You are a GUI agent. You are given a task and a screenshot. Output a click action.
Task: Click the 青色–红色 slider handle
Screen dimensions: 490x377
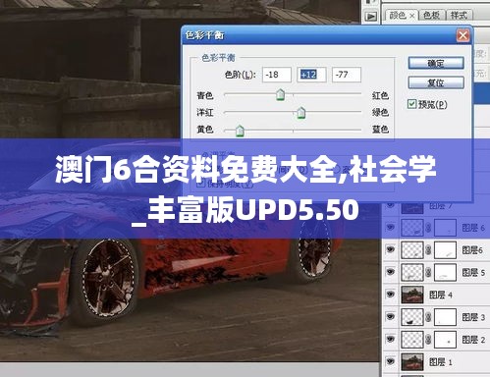(280, 94)
